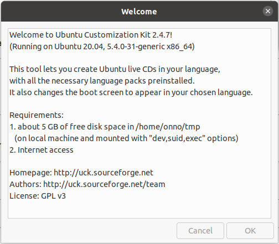
Task: Click the Homepage uck.sourceforge.net URL
Action: (104, 173)
